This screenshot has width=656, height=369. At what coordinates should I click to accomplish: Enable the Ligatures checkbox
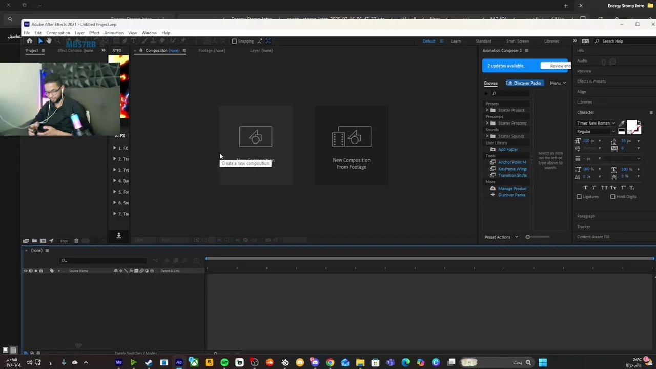[579, 197]
